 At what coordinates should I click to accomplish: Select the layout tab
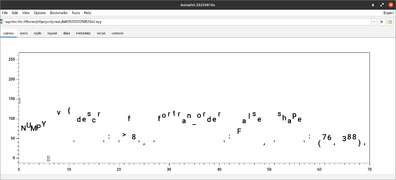pos(52,33)
